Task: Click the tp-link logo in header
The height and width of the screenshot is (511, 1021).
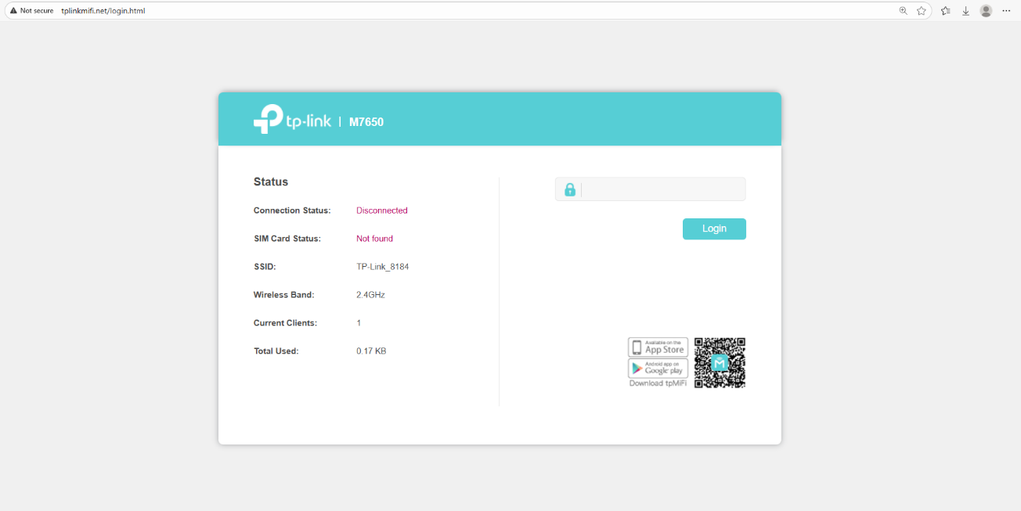Action: [292, 120]
